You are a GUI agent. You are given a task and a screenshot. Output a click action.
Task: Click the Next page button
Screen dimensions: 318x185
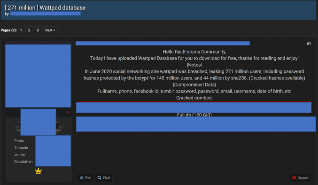pyautogui.click(x=50, y=30)
